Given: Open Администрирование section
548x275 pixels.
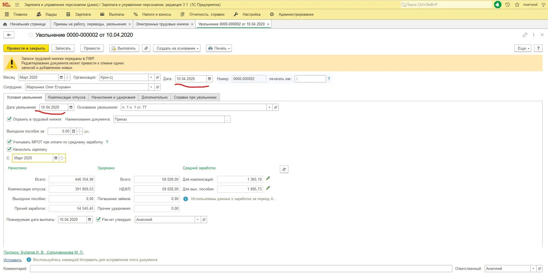Looking at the screenshot, I should click(x=292, y=14).
